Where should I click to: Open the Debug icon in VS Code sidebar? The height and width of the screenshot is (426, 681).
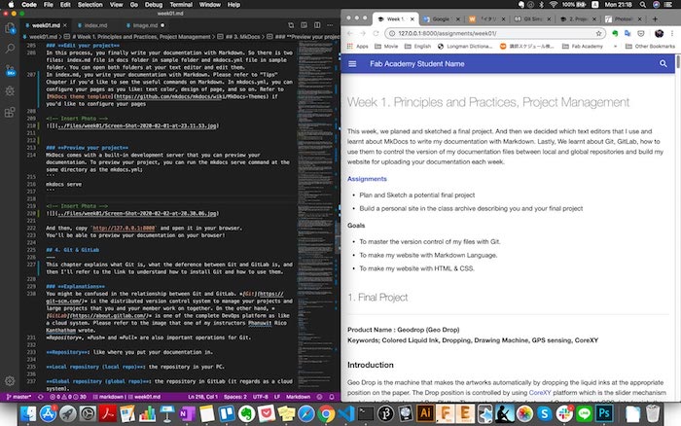10,91
